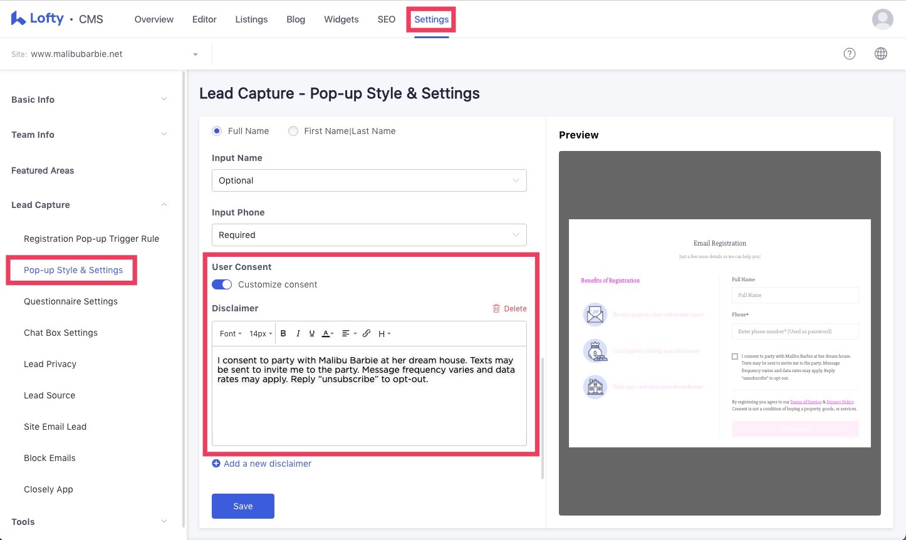Open the heading style menu
The height and width of the screenshot is (540, 906).
click(x=385, y=334)
